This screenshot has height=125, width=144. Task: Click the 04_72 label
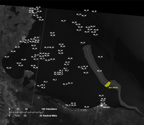22,42
